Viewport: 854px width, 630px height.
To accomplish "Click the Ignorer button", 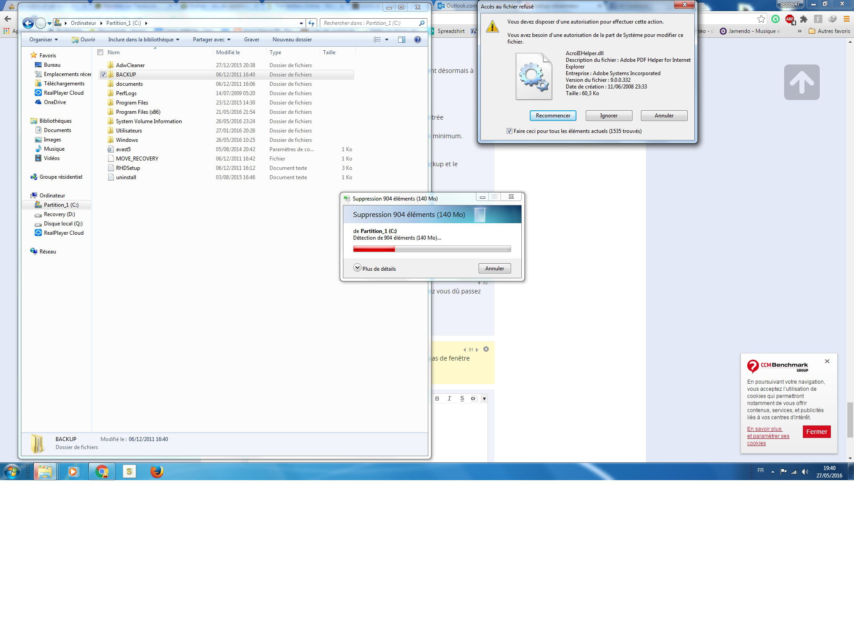I will pyautogui.click(x=608, y=116).
